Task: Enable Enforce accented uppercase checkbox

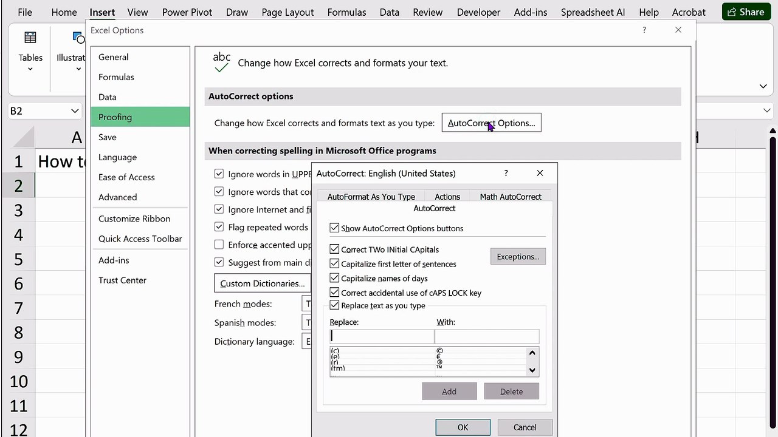Action: 219,245
